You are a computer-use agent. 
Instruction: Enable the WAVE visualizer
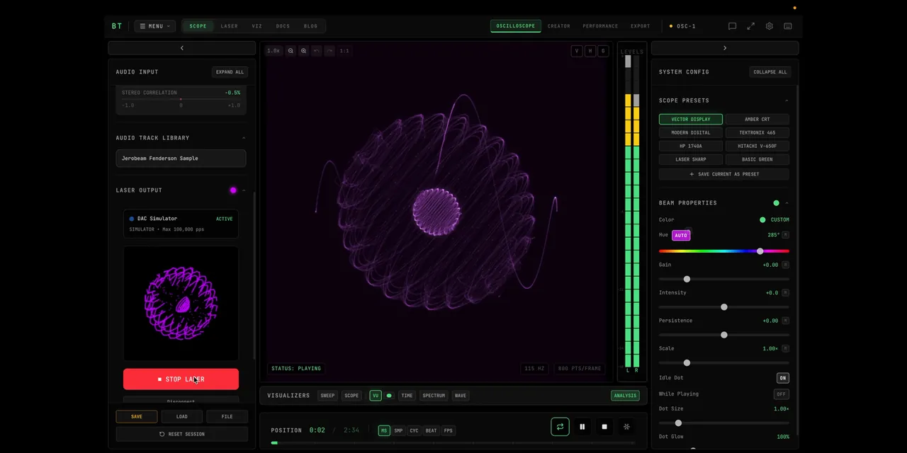pos(461,396)
